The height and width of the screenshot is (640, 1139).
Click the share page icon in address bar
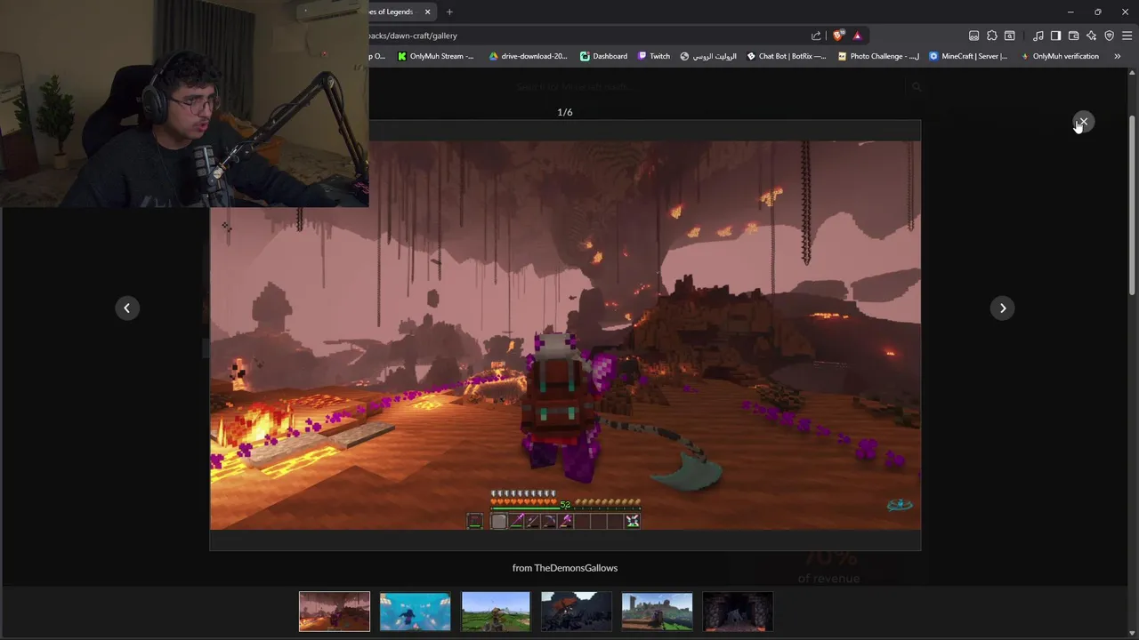(x=816, y=36)
